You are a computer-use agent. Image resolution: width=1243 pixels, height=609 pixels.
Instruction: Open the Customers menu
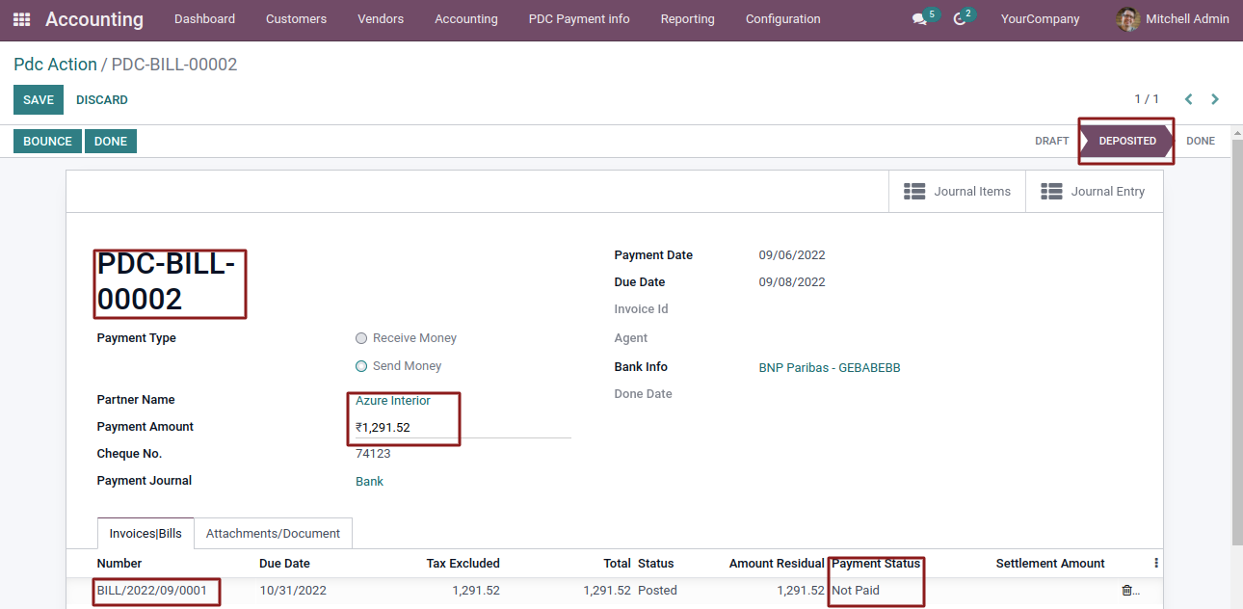[x=296, y=19]
